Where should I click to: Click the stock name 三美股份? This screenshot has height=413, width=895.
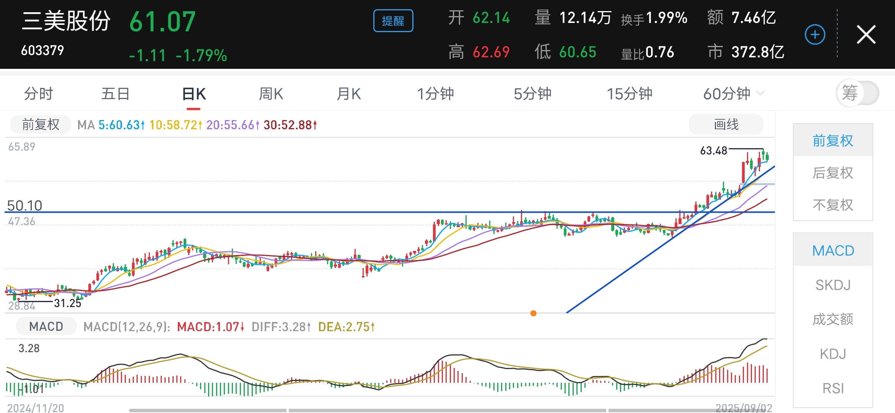tap(66, 20)
